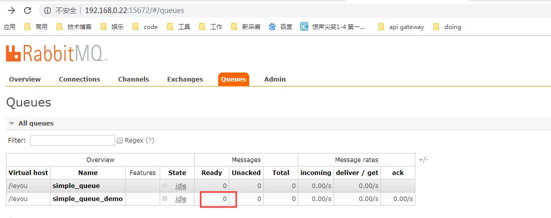Open the 新采编 bookmarks folder
This screenshot has width=551, height=218.
[x=246, y=26]
